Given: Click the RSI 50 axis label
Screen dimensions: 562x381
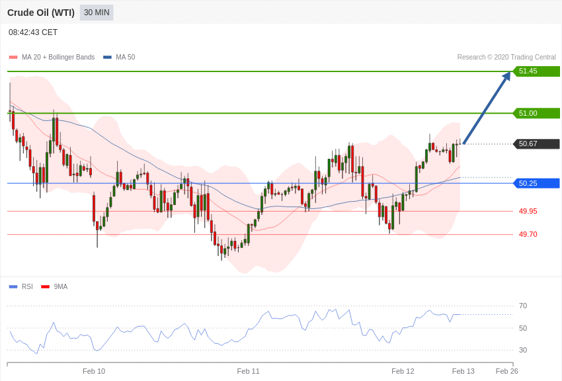Looking at the screenshot, I should click(523, 328).
